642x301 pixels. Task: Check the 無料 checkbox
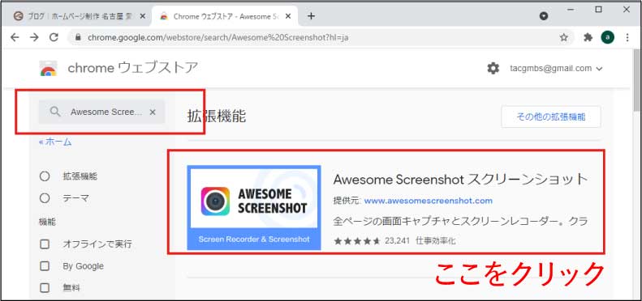pyautogui.click(x=44, y=288)
